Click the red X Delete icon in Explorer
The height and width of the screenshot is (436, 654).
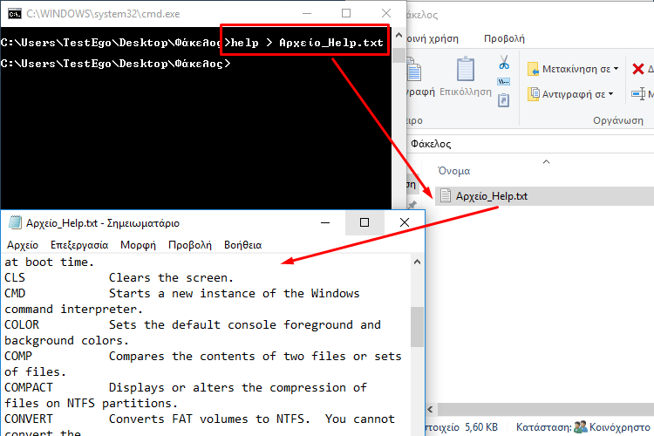point(638,69)
